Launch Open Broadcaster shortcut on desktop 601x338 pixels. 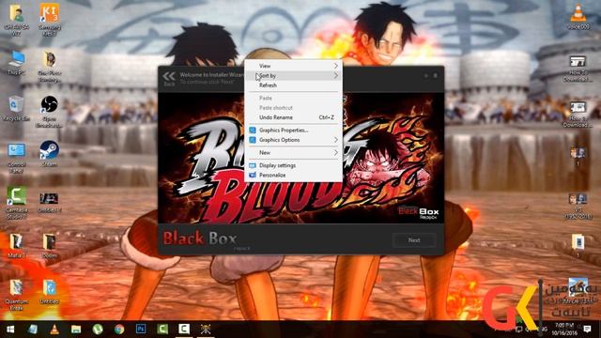(49, 112)
